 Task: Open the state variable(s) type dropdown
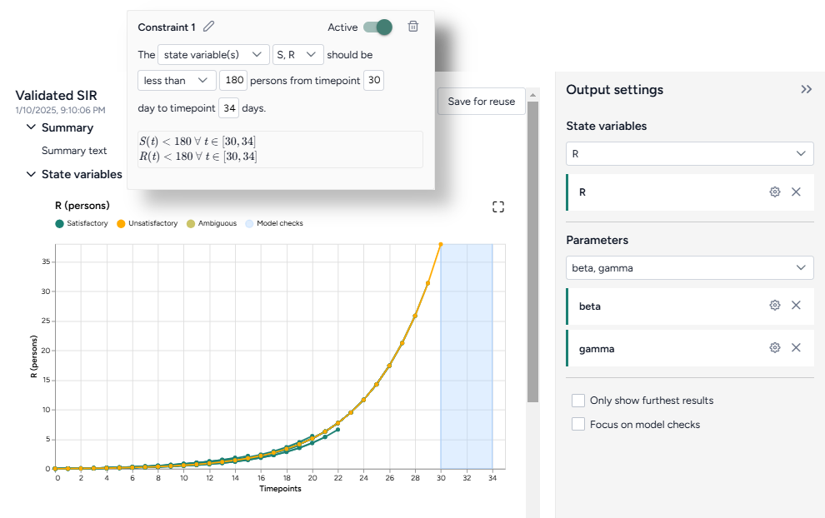click(213, 54)
